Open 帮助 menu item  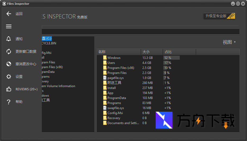click(19, 102)
